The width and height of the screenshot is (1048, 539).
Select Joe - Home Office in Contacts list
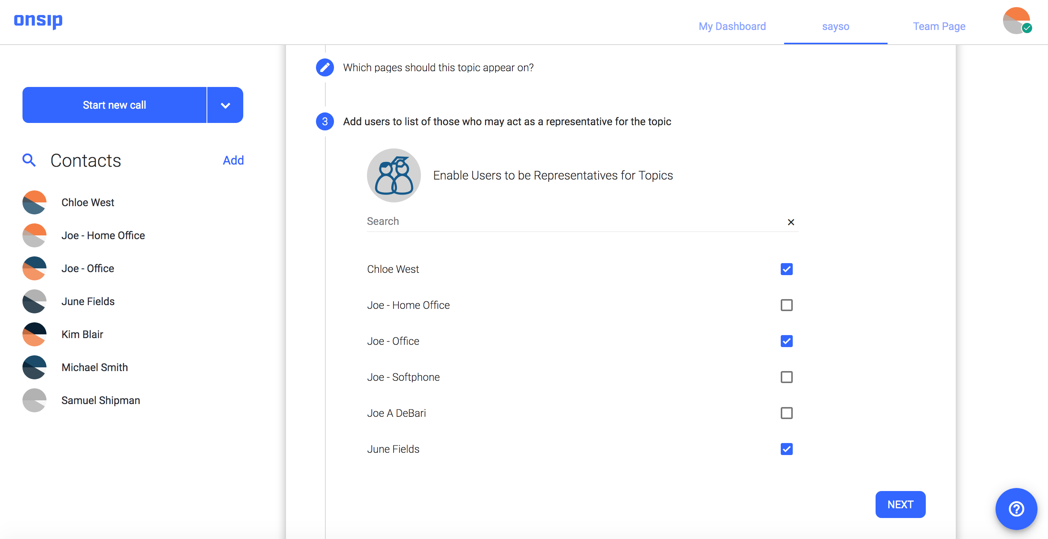(103, 235)
